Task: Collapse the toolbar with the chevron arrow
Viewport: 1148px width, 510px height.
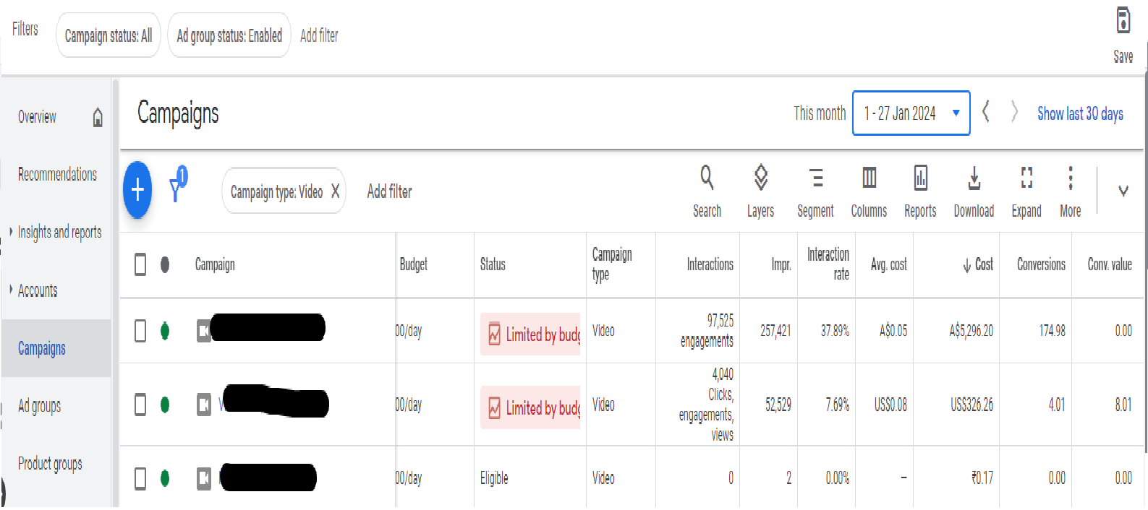Action: tap(1123, 191)
